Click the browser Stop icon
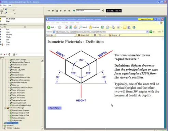The width and height of the screenshot is (169, 131). pyautogui.click(x=66, y=27)
